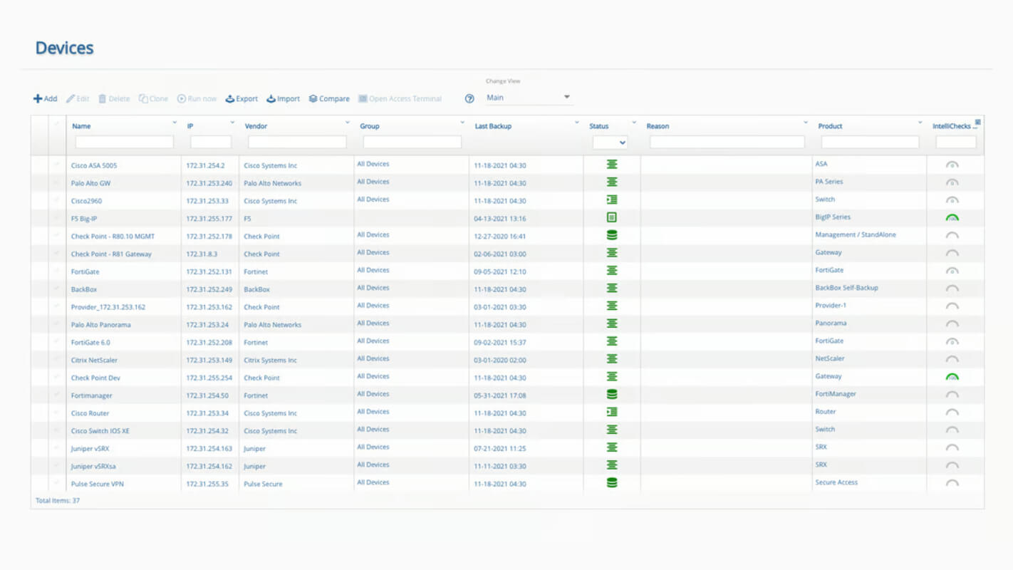
Task: Open the Status filter dropdown
Action: [610, 142]
